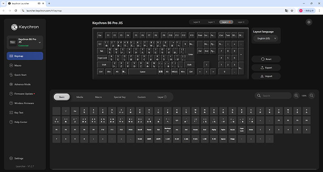Viewport: 323px width, 172px height.
Task: Open Layout language English (US) dropdown
Action: click(266, 38)
